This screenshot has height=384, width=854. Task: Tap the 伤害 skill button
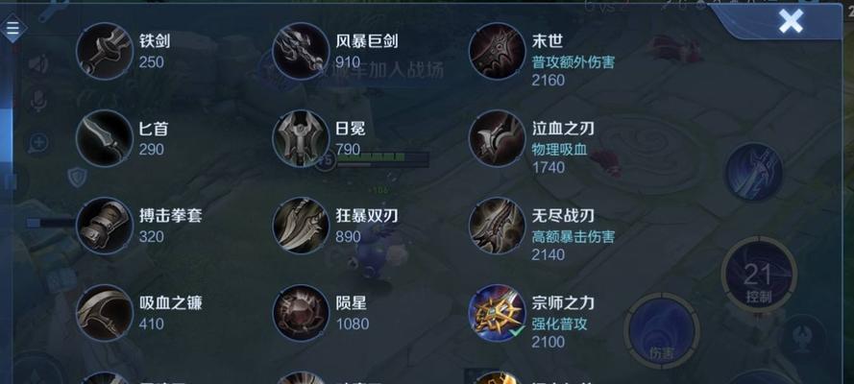pos(662,330)
